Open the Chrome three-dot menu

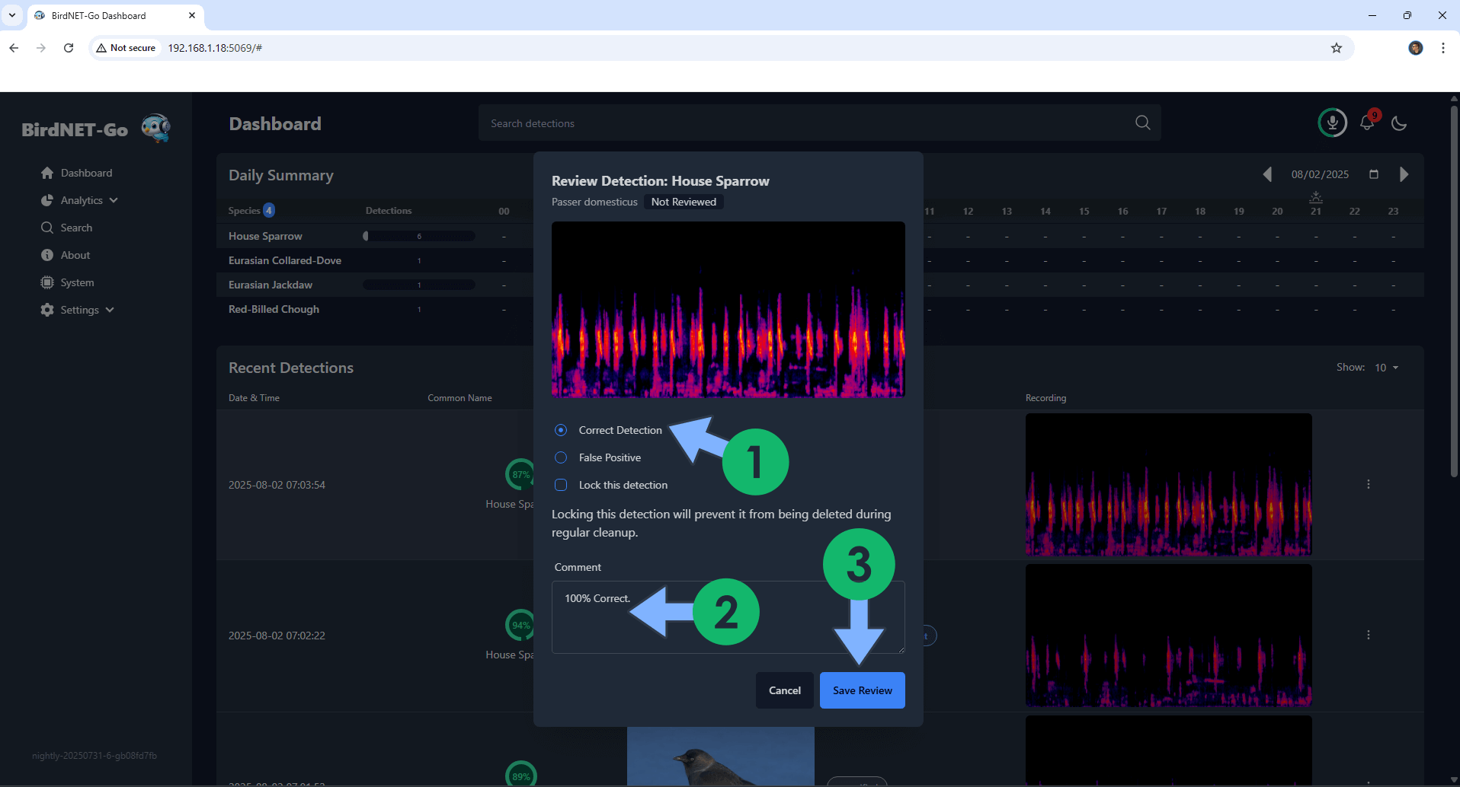(1443, 48)
